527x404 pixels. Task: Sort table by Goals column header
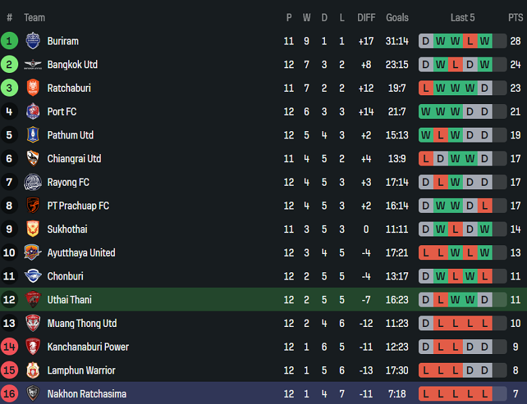397,18
